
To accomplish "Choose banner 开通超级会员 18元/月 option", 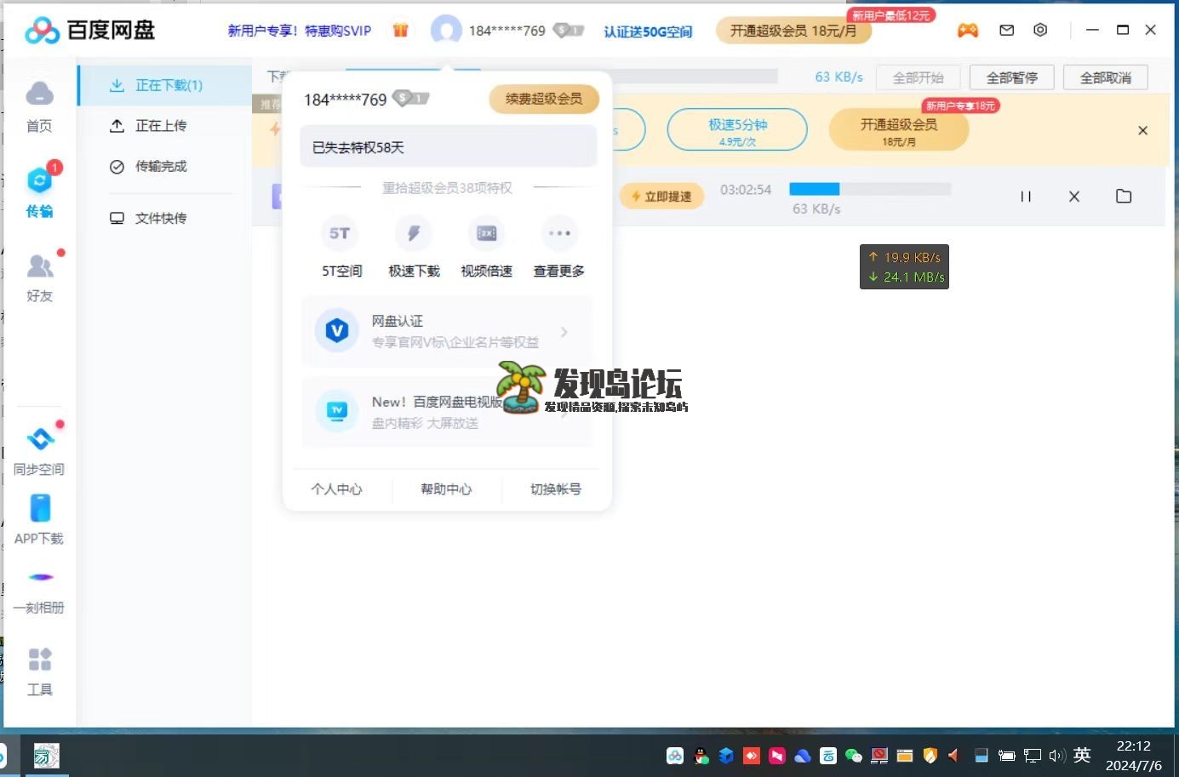I will click(x=899, y=130).
